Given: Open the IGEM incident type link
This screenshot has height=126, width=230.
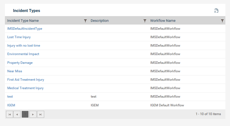Looking at the screenshot, I should click(11, 105).
